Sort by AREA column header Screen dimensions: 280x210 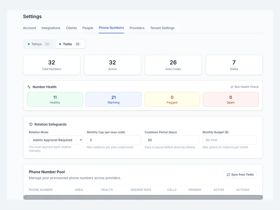[79, 190]
